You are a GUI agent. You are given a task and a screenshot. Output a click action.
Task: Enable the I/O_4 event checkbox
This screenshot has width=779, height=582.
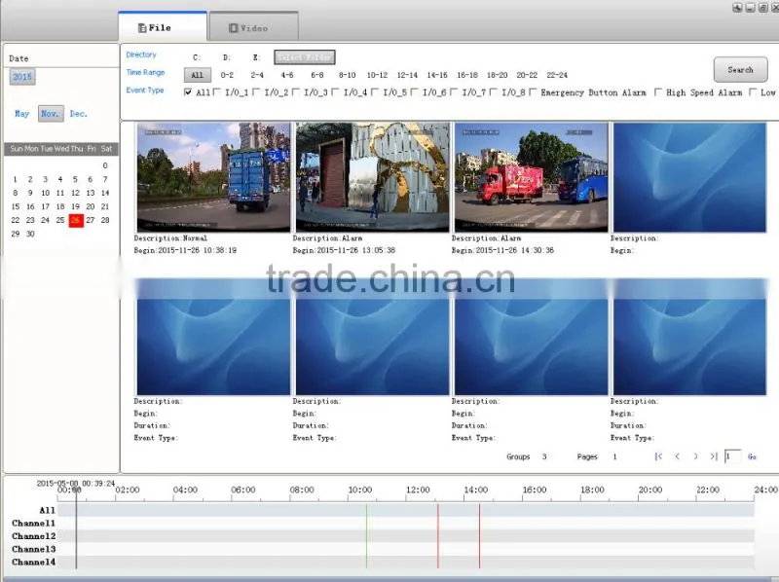[x=335, y=92]
